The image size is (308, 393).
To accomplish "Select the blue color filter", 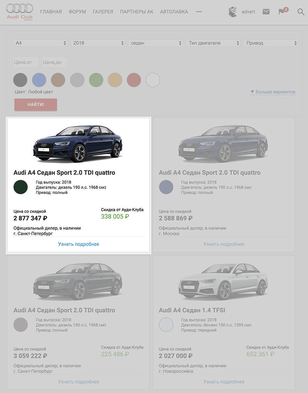I will (39, 80).
